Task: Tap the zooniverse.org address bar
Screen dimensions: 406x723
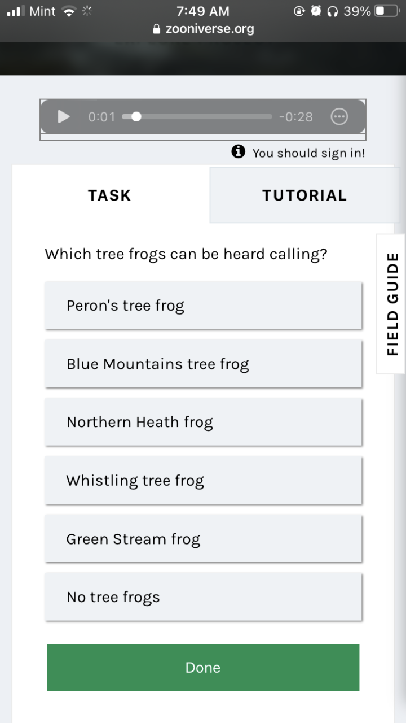Action: 203,29
